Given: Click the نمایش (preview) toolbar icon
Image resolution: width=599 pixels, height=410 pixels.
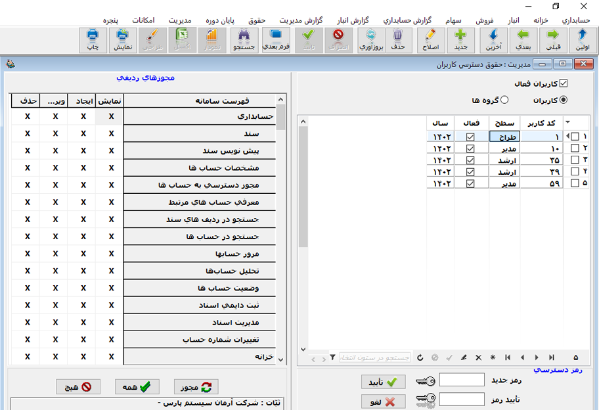Looking at the screenshot, I should tap(123, 39).
